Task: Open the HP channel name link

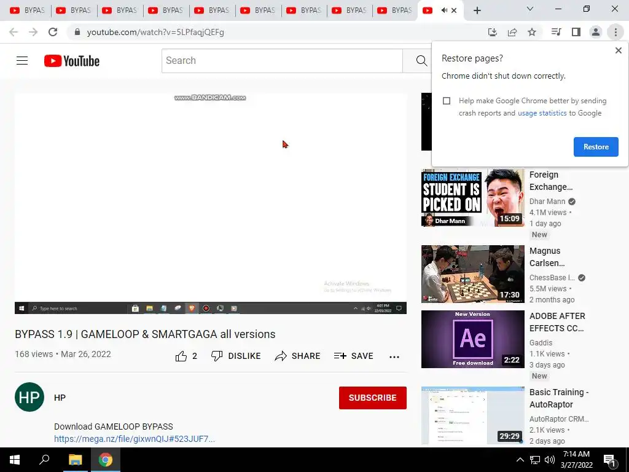Action: tap(60, 398)
